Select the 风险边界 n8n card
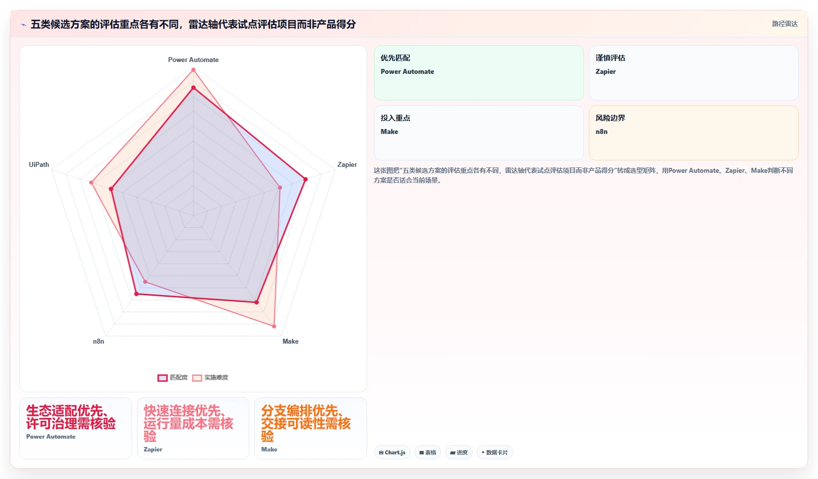 (x=693, y=133)
